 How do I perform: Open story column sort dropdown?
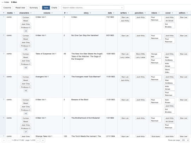[90, 13]
